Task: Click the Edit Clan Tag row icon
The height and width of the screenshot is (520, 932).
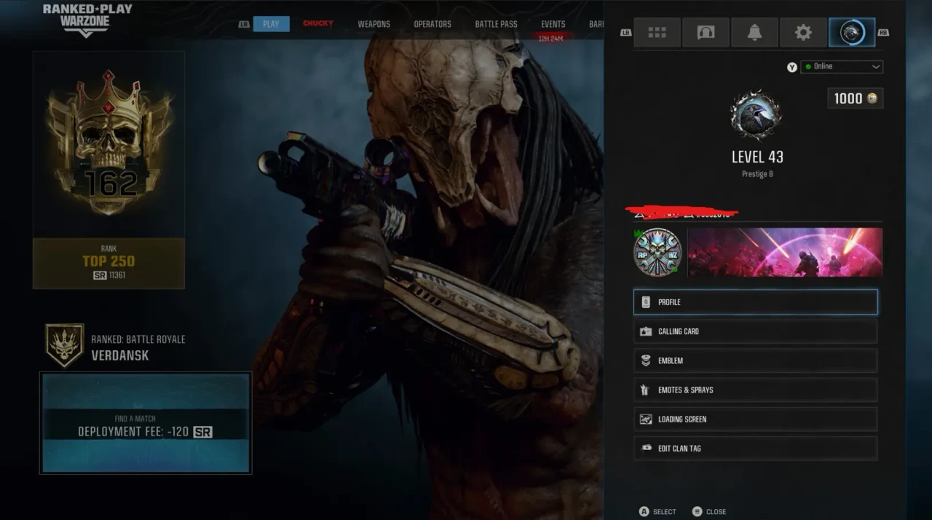Action: [645, 448]
